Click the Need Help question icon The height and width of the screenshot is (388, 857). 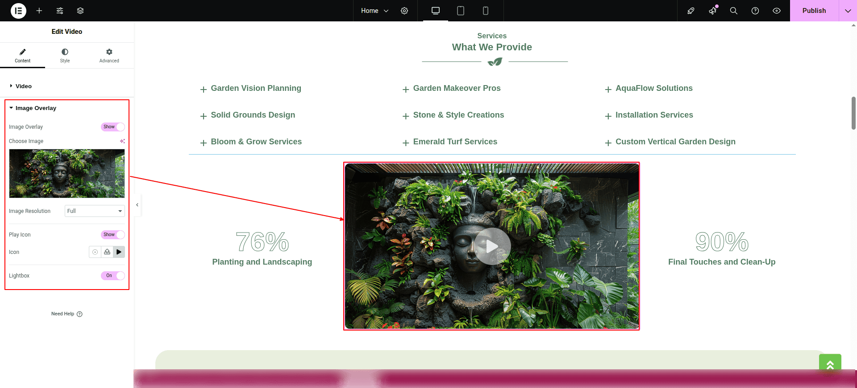79,314
